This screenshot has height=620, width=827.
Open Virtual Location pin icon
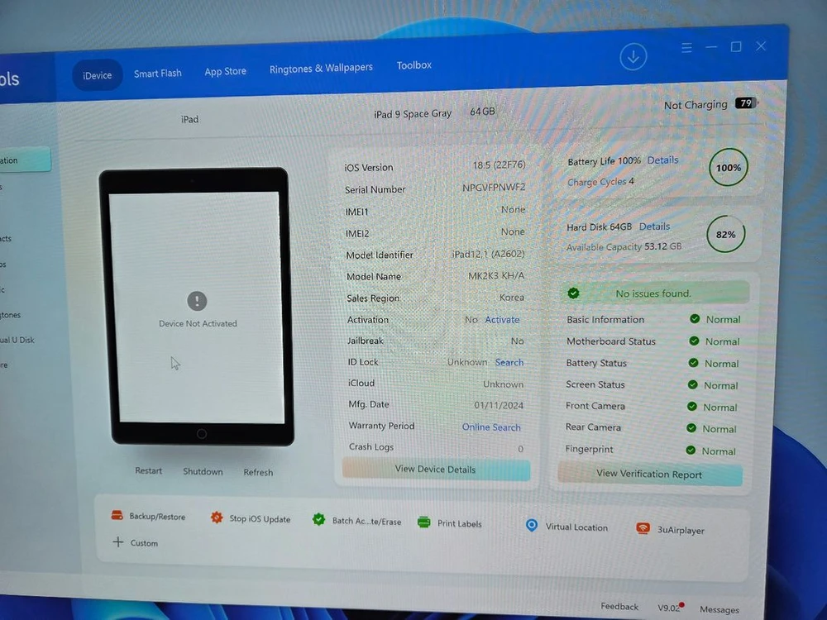pos(532,525)
